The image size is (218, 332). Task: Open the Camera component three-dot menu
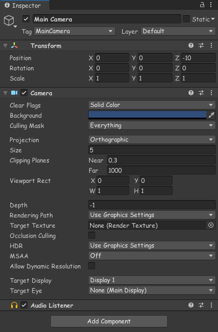211,93
